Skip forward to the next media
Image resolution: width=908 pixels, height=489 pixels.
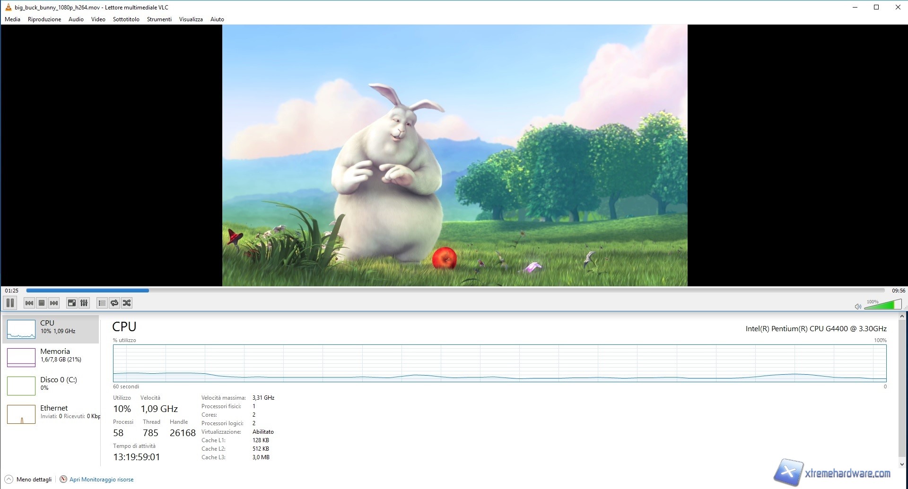54,303
